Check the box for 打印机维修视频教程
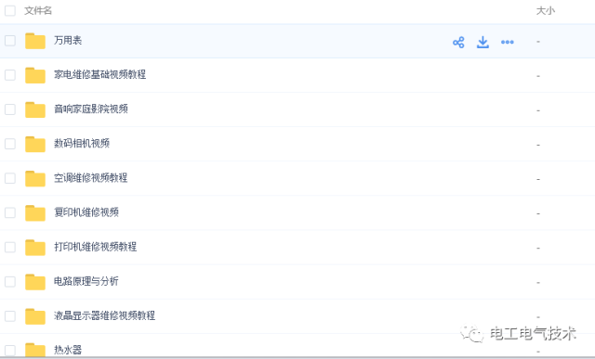Viewport: 595px width, 359px height. 10,247
